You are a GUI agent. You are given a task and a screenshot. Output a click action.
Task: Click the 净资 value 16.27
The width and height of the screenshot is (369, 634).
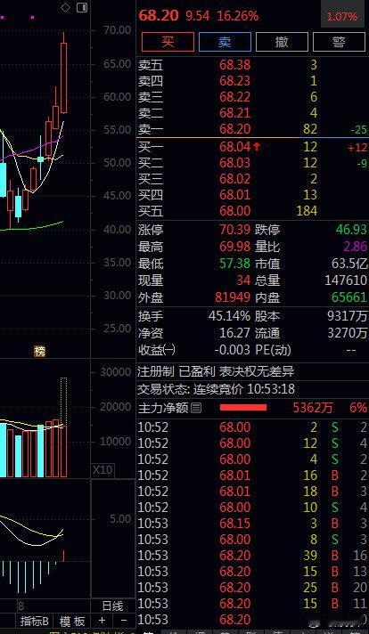click(x=234, y=333)
